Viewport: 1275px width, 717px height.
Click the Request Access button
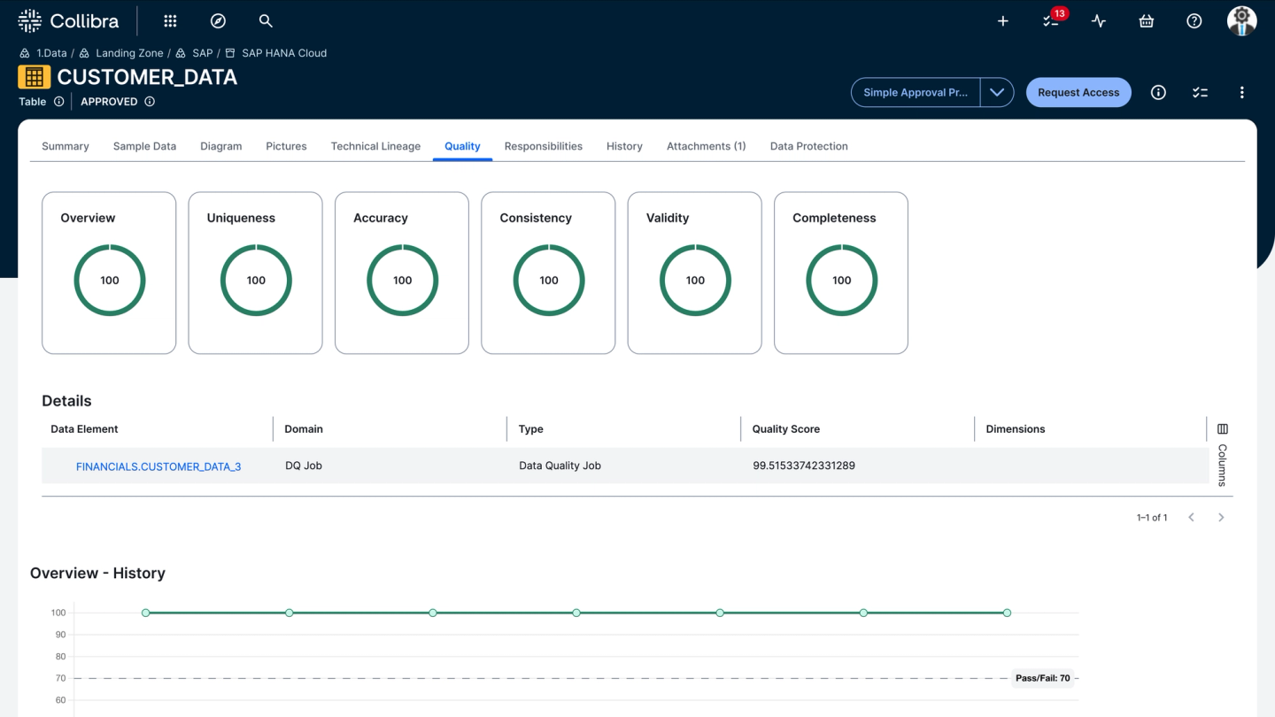[x=1078, y=92]
